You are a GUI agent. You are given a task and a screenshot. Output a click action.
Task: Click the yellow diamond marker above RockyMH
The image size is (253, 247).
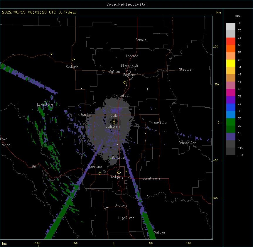click(73, 60)
